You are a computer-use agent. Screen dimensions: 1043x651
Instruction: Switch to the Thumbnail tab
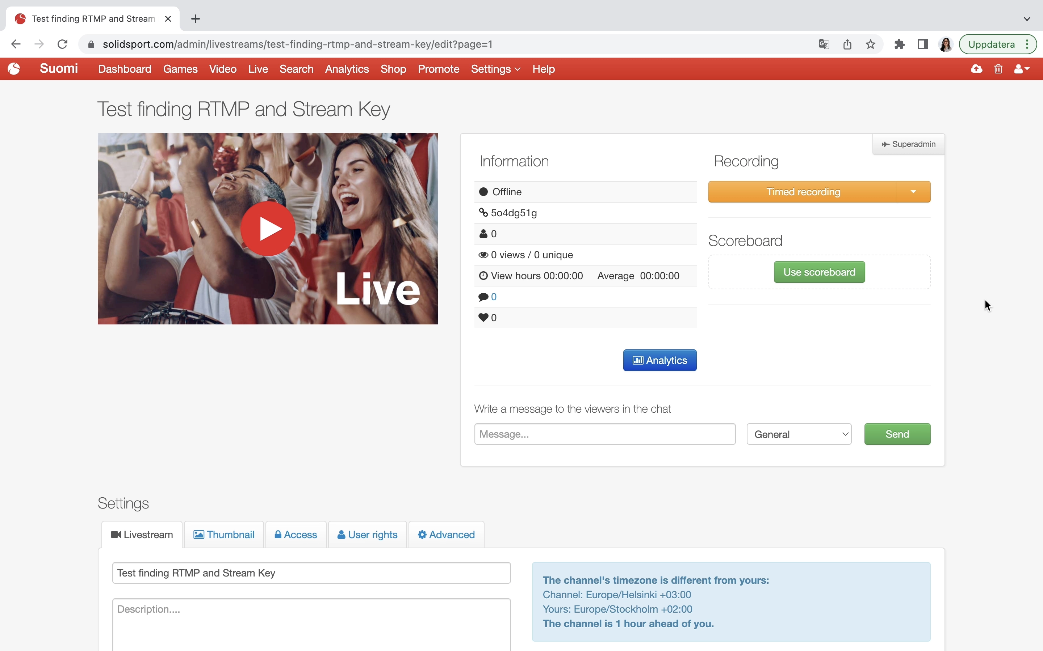(224, 535)
